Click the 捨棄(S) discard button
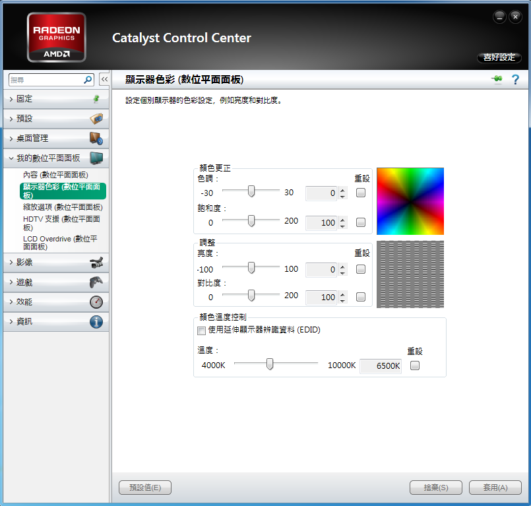 (436, 488)
